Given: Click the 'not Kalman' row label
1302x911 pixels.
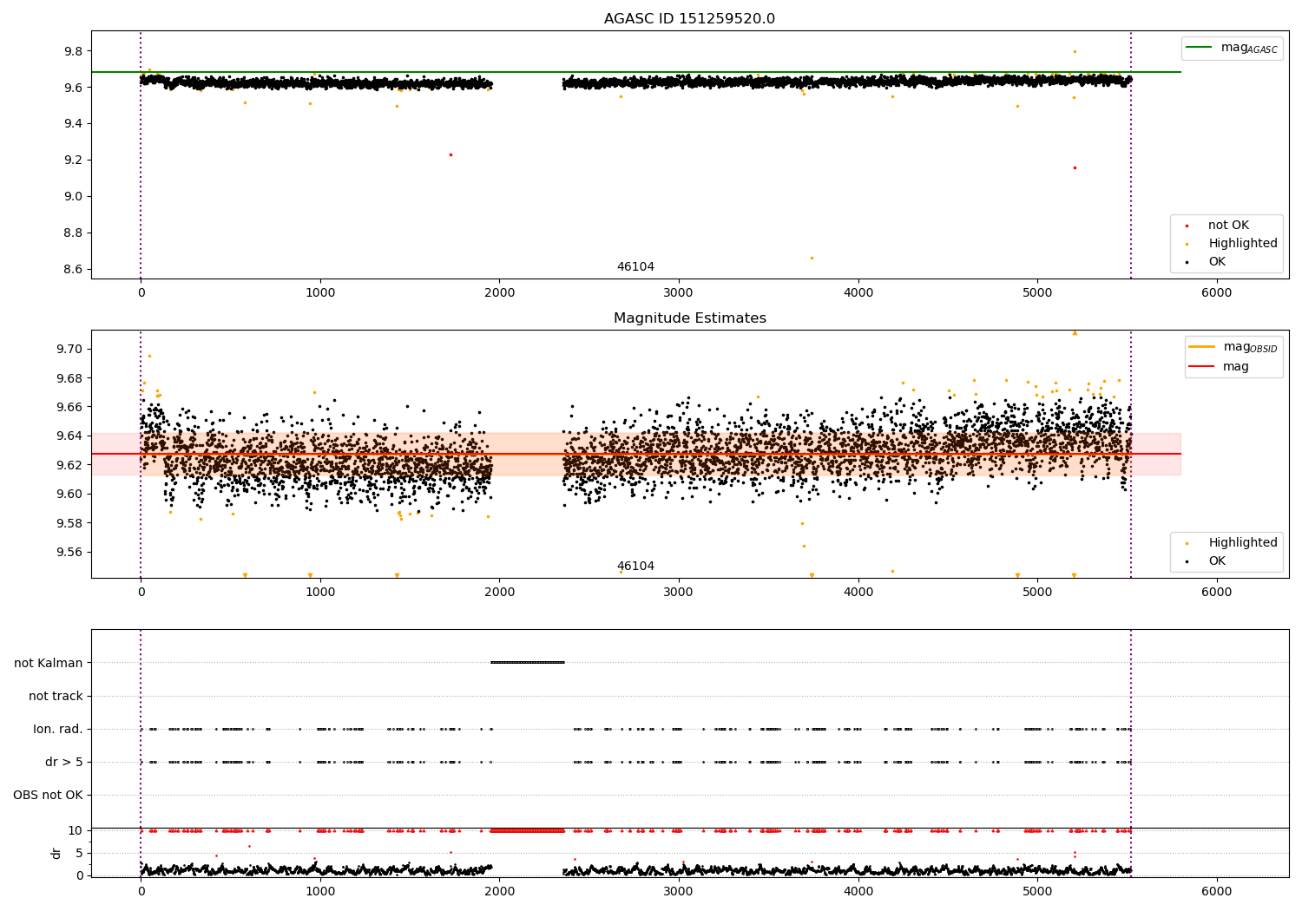Looking at the screenshot, I should coord(49,663).
